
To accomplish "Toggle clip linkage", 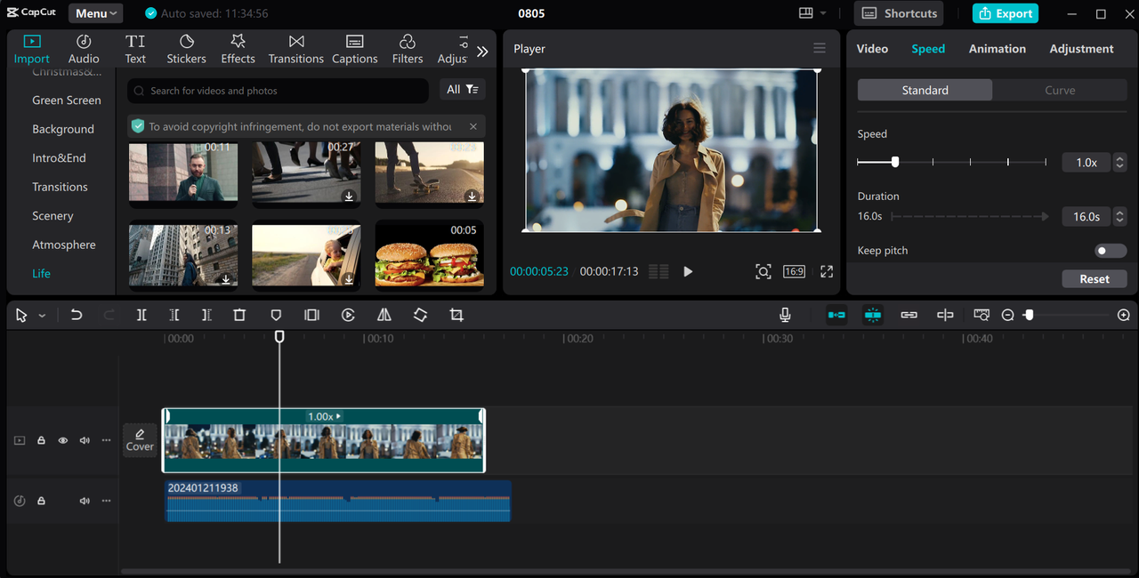I will [909, 315].
